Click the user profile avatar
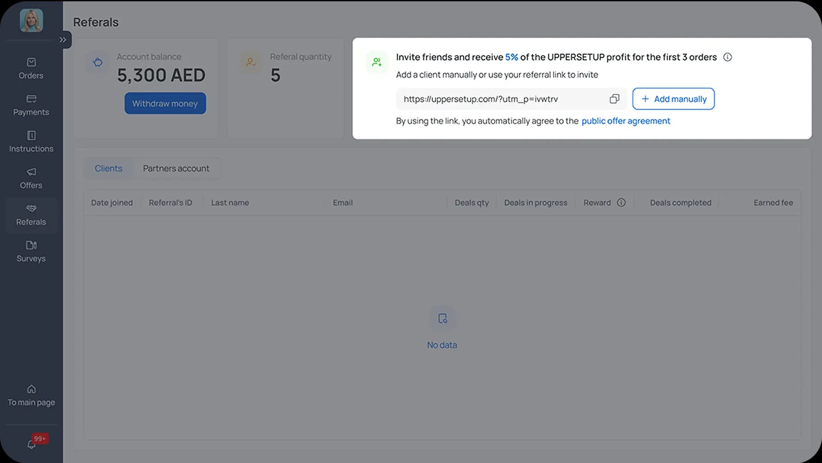822x463 pixels. 31,21
